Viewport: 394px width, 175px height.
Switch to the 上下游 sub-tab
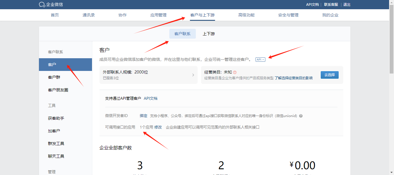tap(209, 34)
